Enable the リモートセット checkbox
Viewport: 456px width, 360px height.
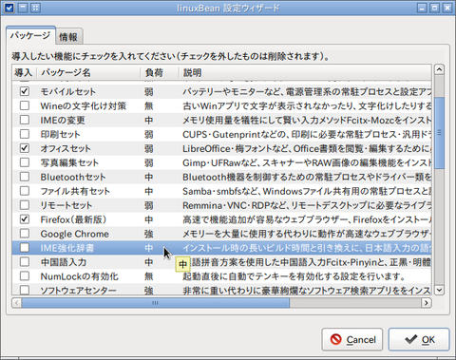tap(25, 205)
